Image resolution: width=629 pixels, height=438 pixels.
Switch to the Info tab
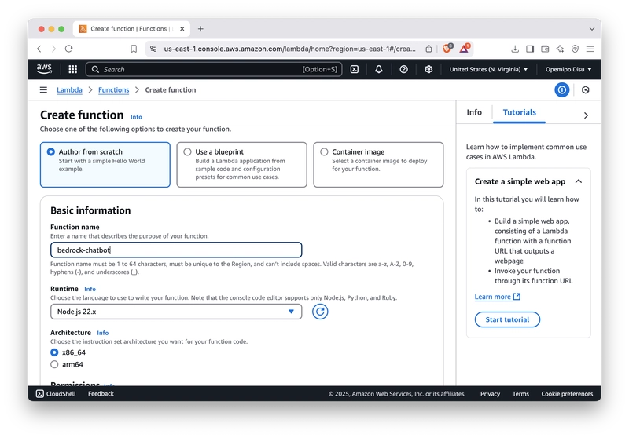coord(474,112)
